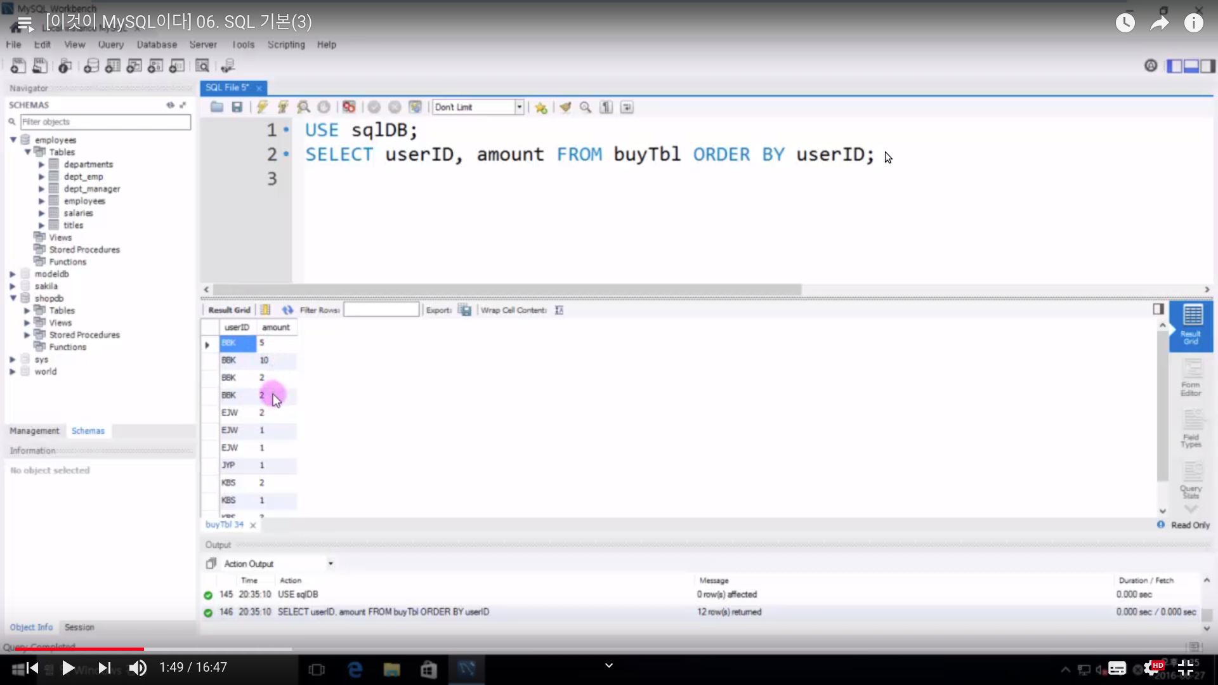Collapse employees Tables folder
Screen dimensions: 1218x685
[27, 152]
